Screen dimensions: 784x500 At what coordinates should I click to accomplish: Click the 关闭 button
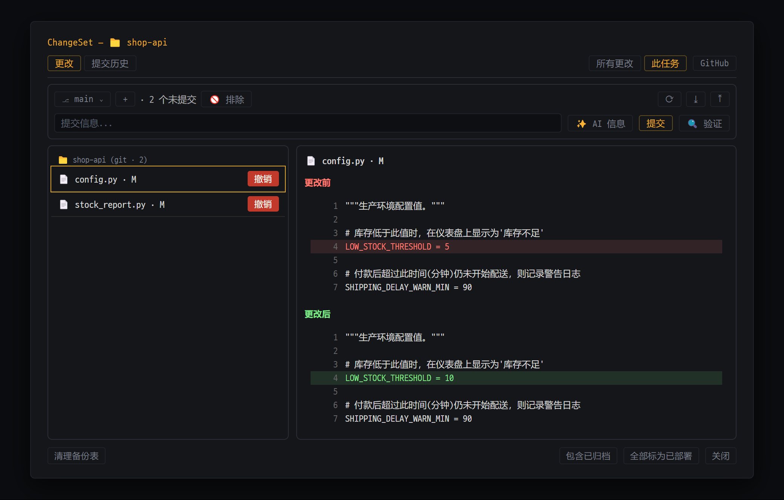[x=721, y=456]
